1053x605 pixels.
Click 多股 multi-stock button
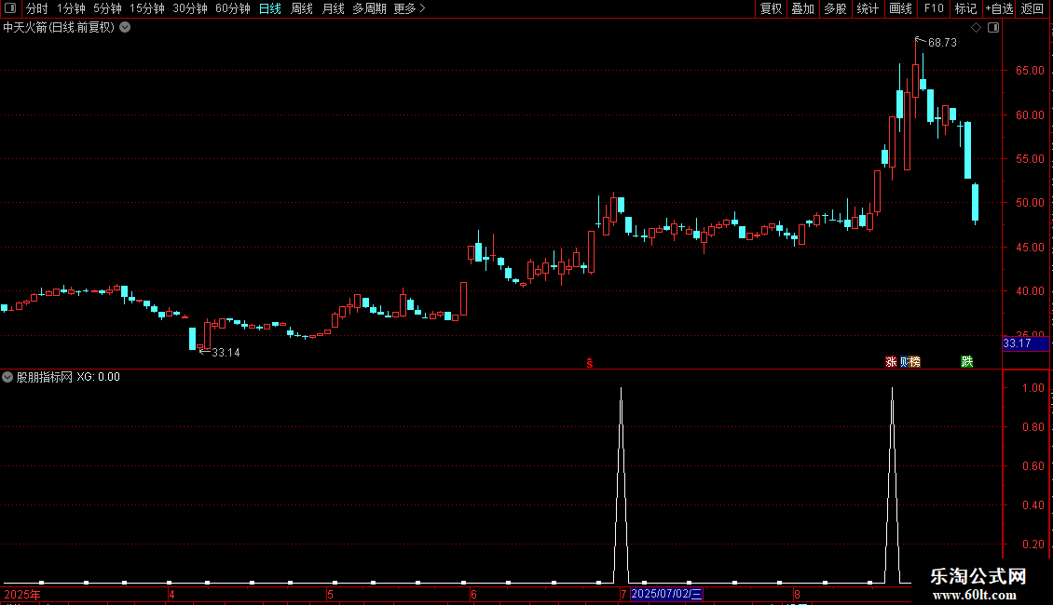(835, 8)
